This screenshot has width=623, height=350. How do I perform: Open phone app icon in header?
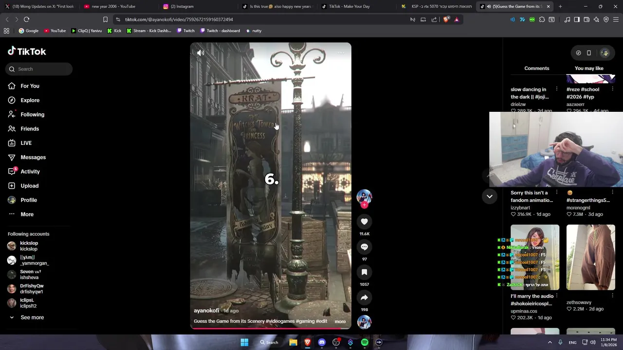point(589,53)
